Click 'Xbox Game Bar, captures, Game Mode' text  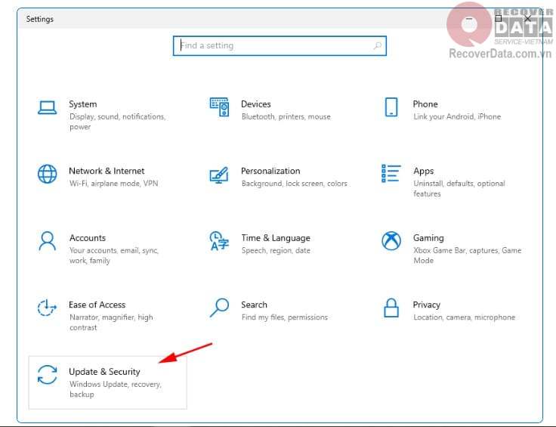pyautogui.click(x=468, y=255)
